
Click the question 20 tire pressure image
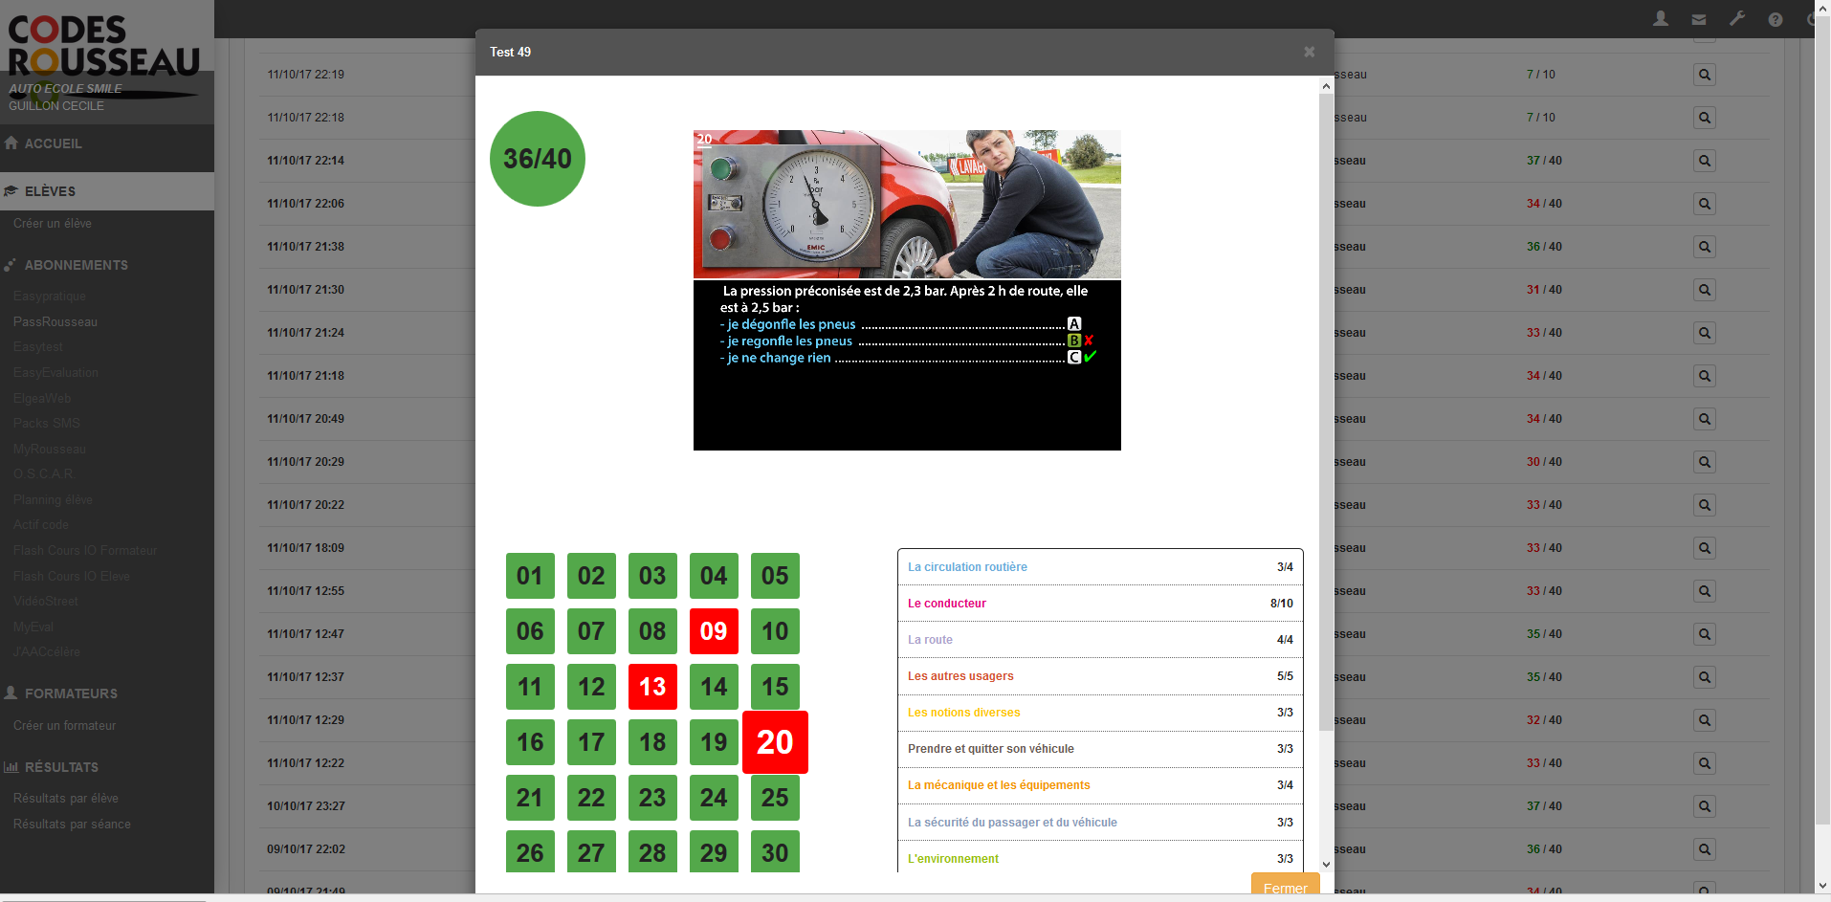pyautogui.click(x=906, y=205)
